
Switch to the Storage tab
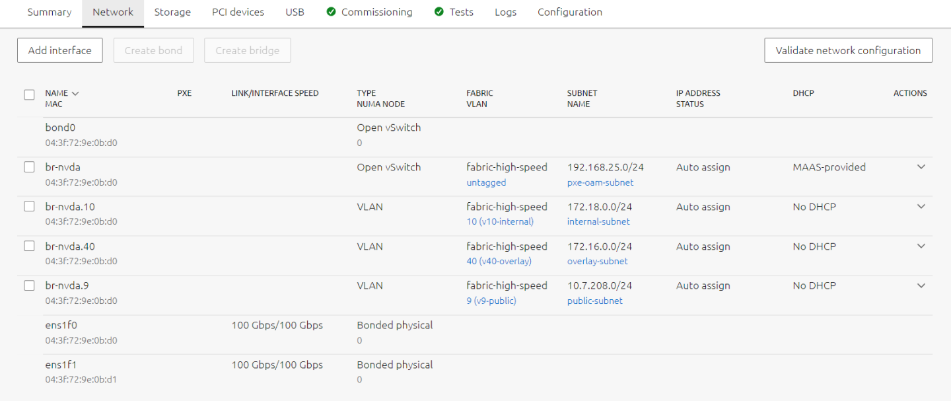click(x=172, y=12)
